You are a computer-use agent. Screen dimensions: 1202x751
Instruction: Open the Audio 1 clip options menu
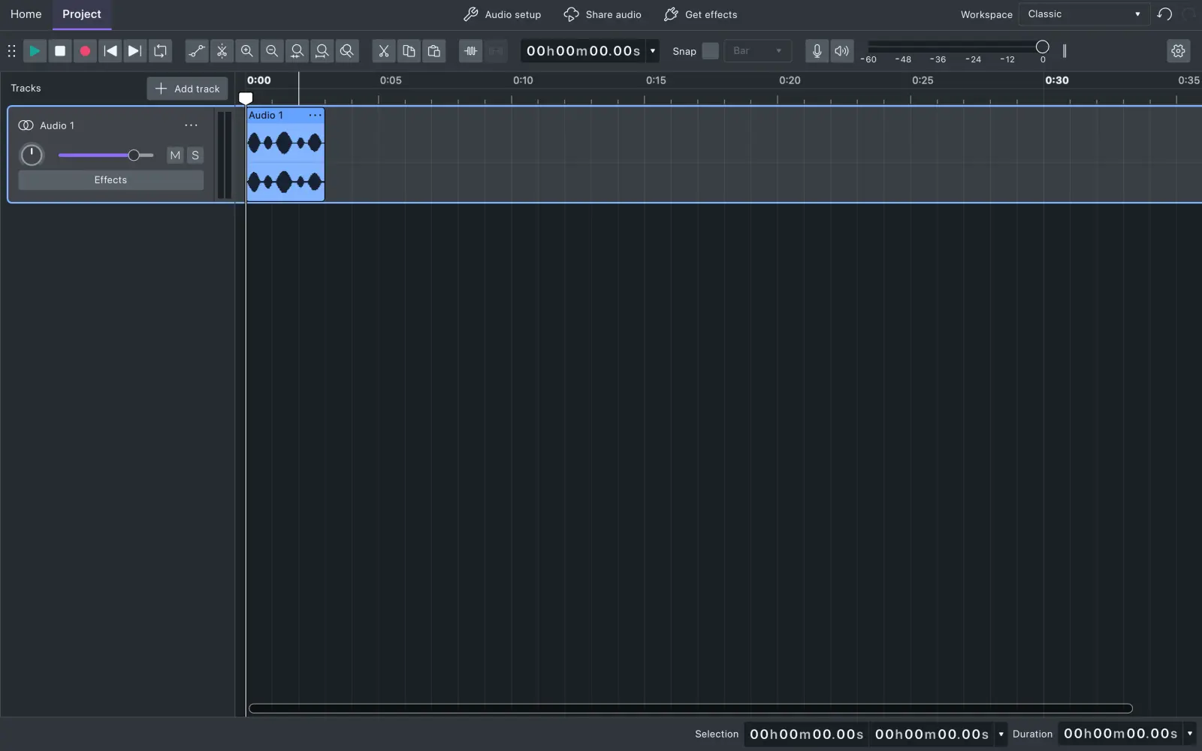point(316,115)
